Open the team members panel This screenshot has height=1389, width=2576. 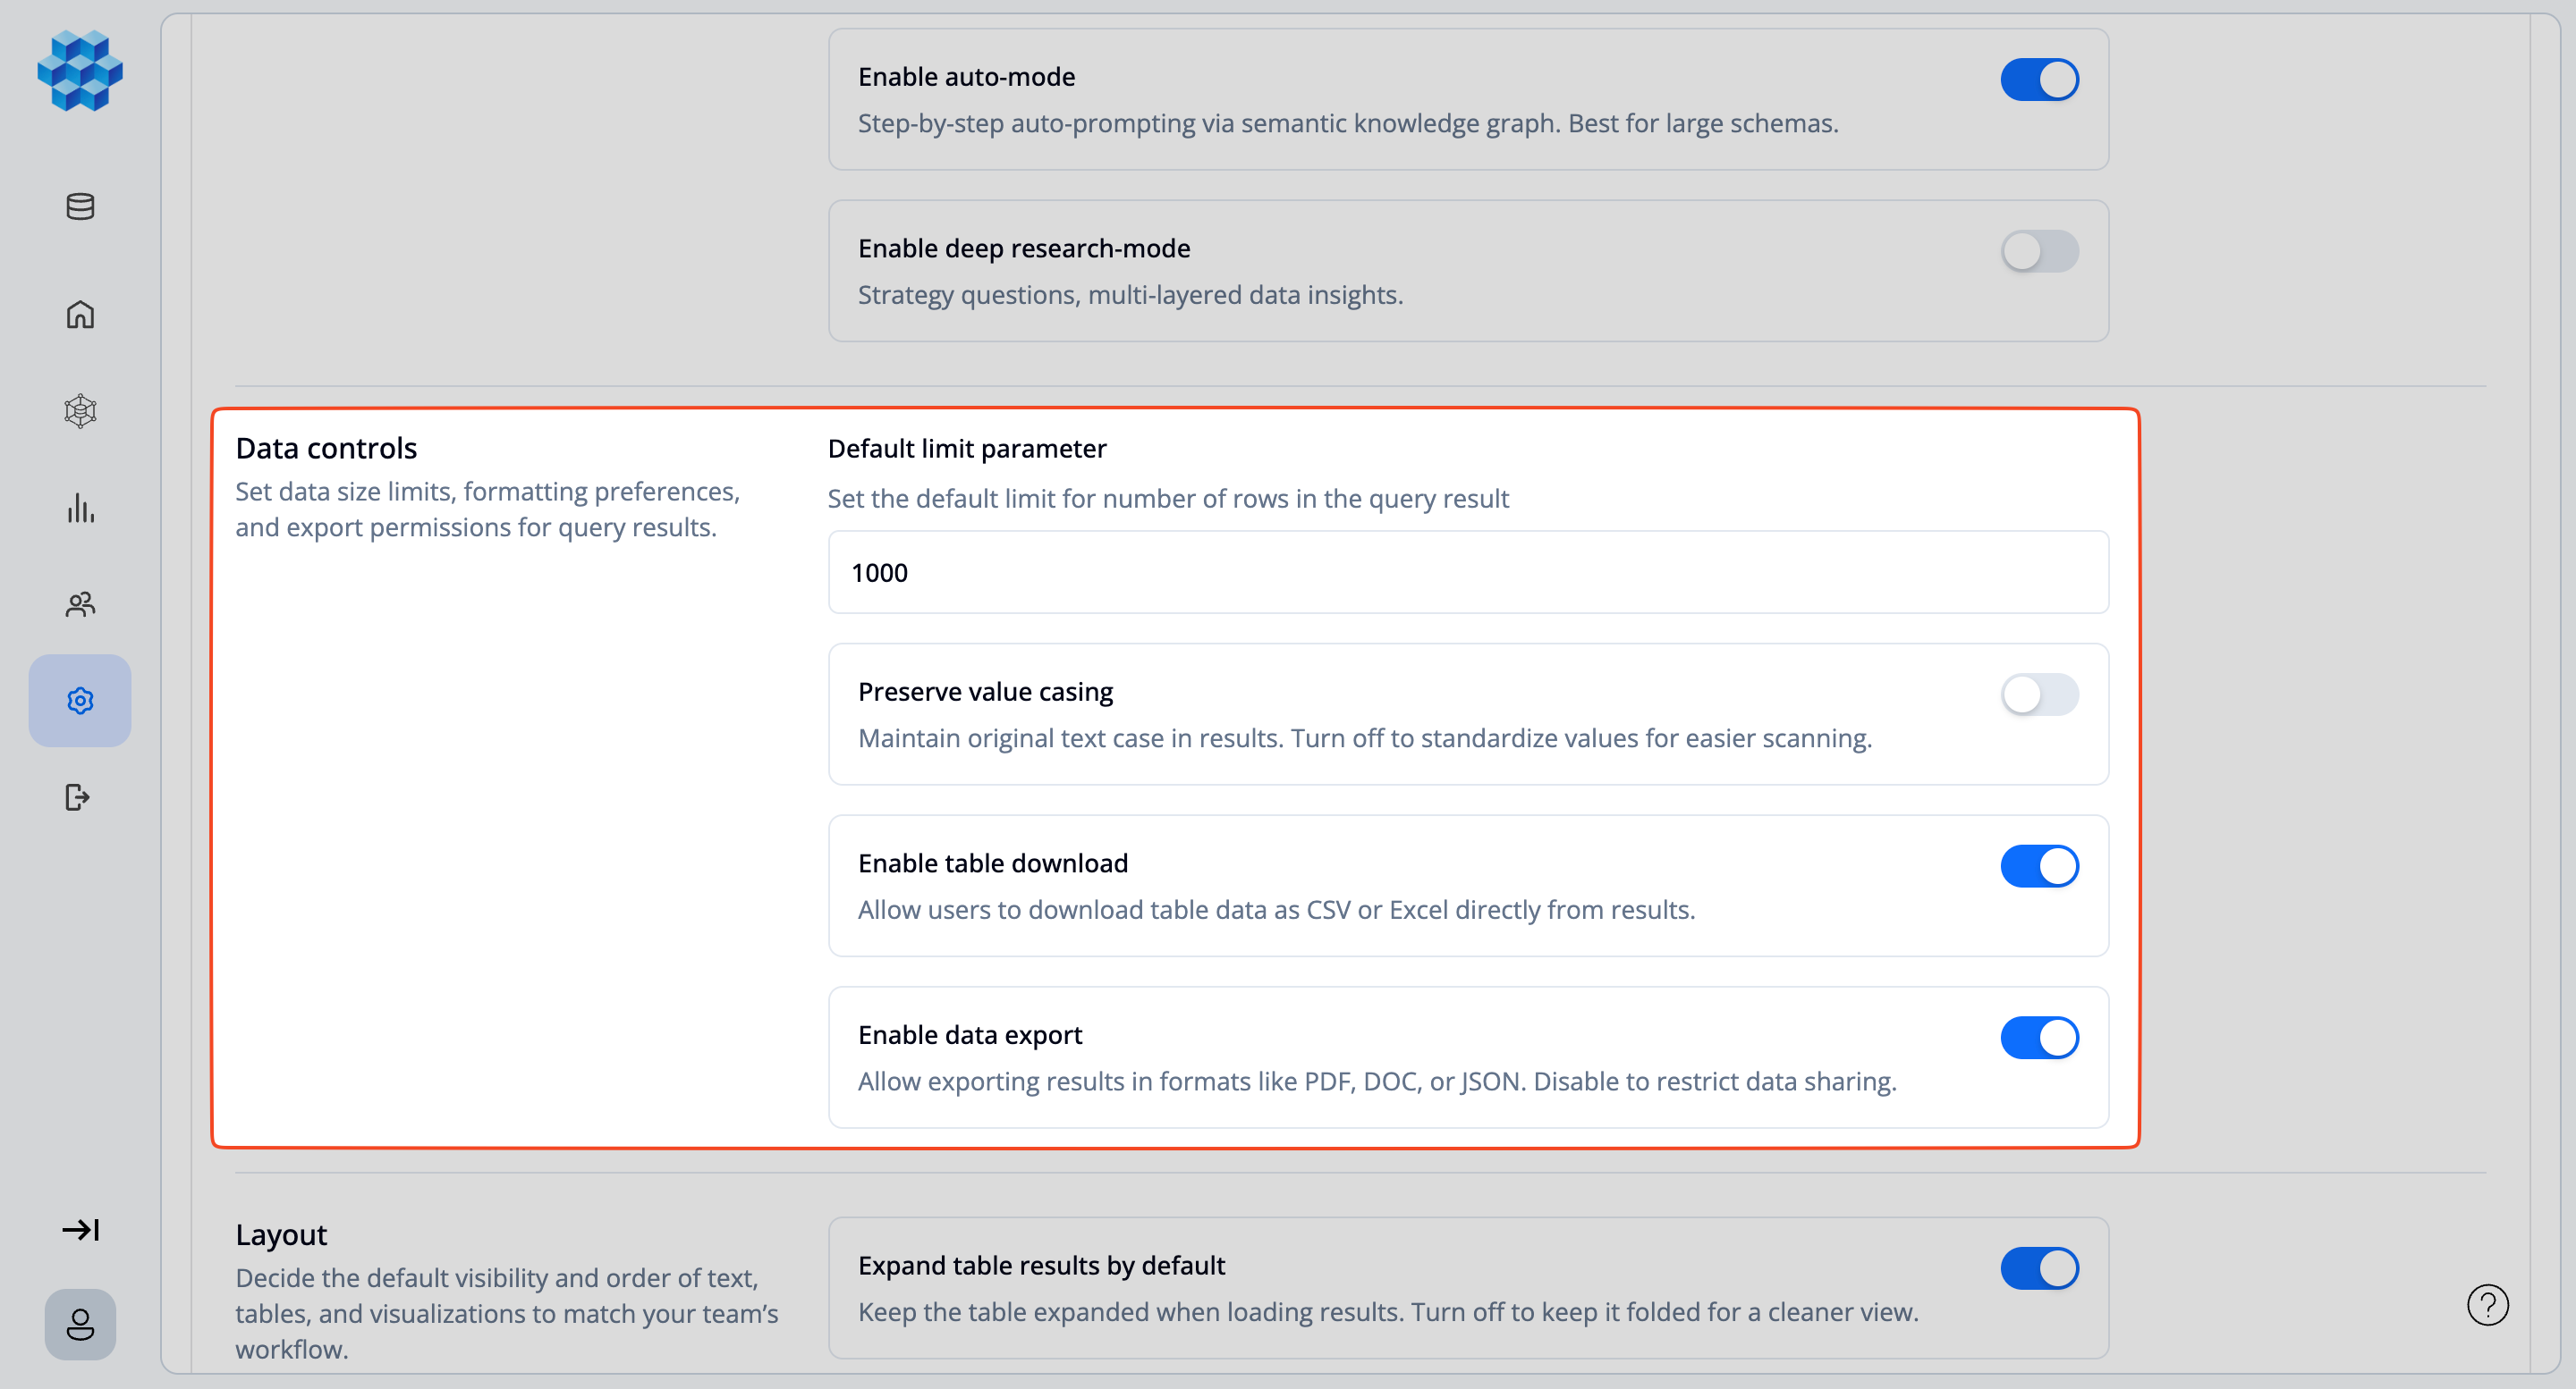tap(80, 603)
